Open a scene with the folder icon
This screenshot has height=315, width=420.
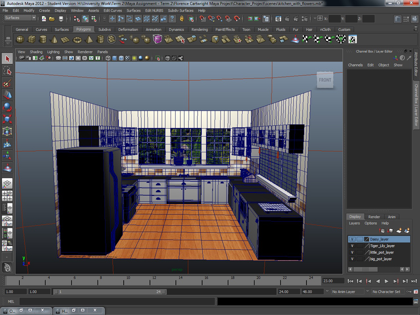pos(52,19)
